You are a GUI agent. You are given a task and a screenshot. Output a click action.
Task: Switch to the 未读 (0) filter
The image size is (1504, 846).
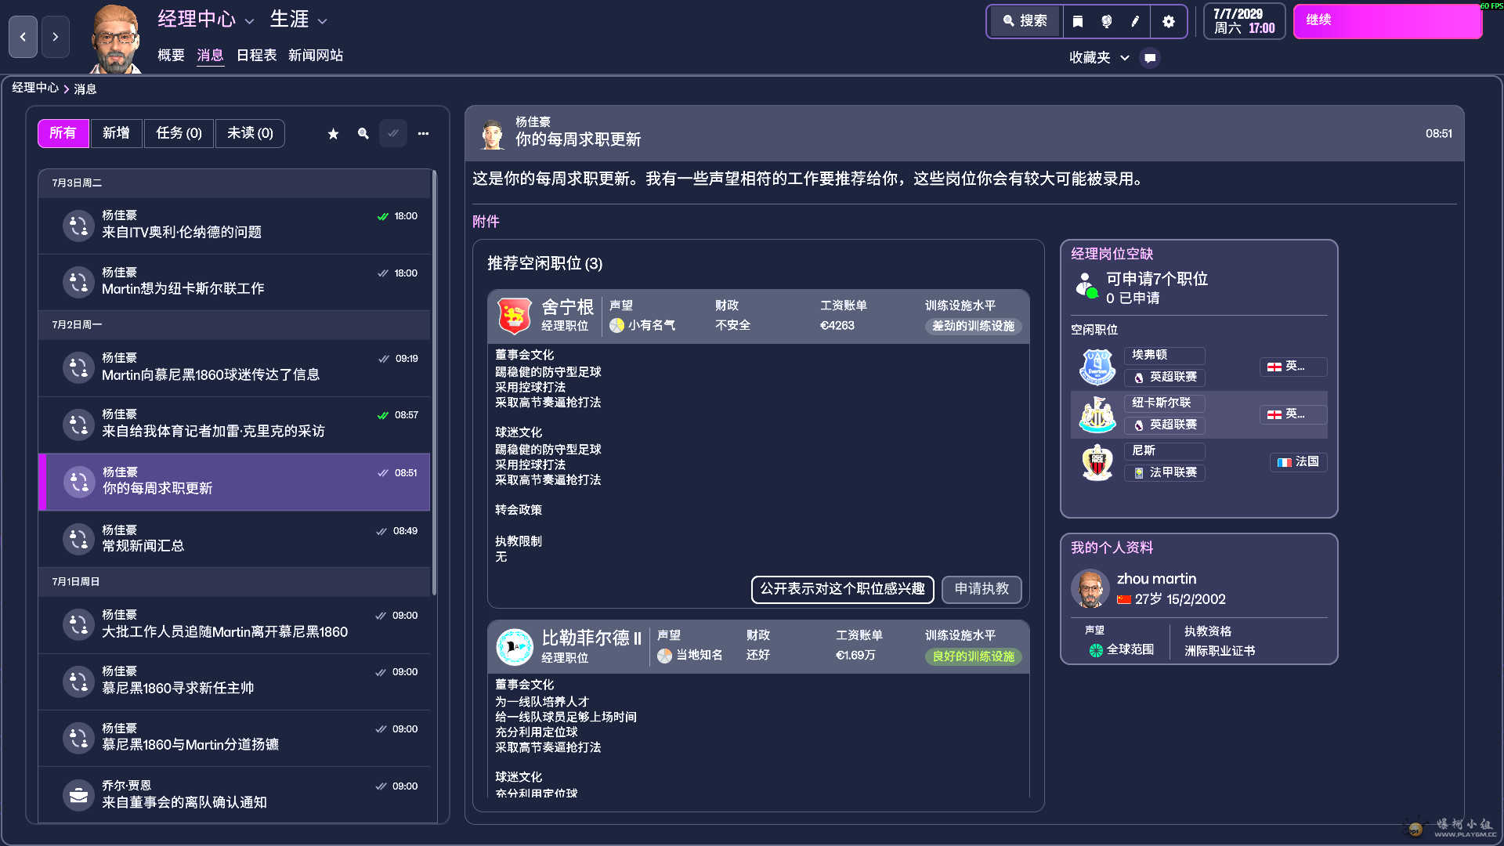(x=250, y=133)
